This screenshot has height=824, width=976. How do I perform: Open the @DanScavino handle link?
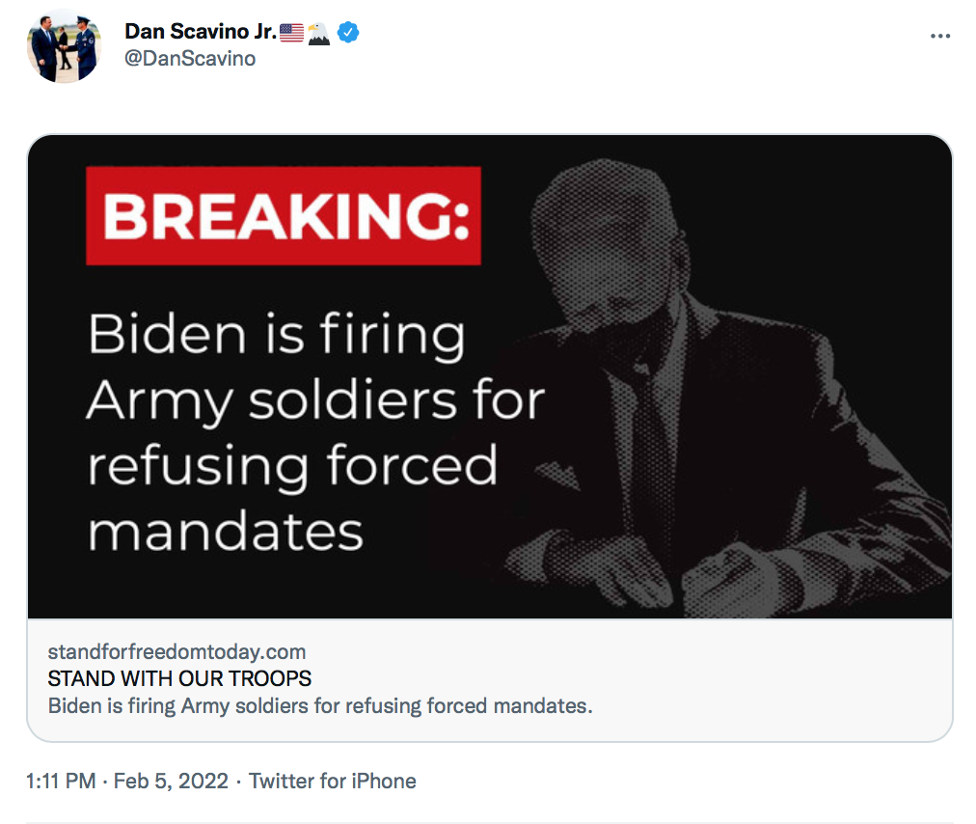[x=190, y=59]
